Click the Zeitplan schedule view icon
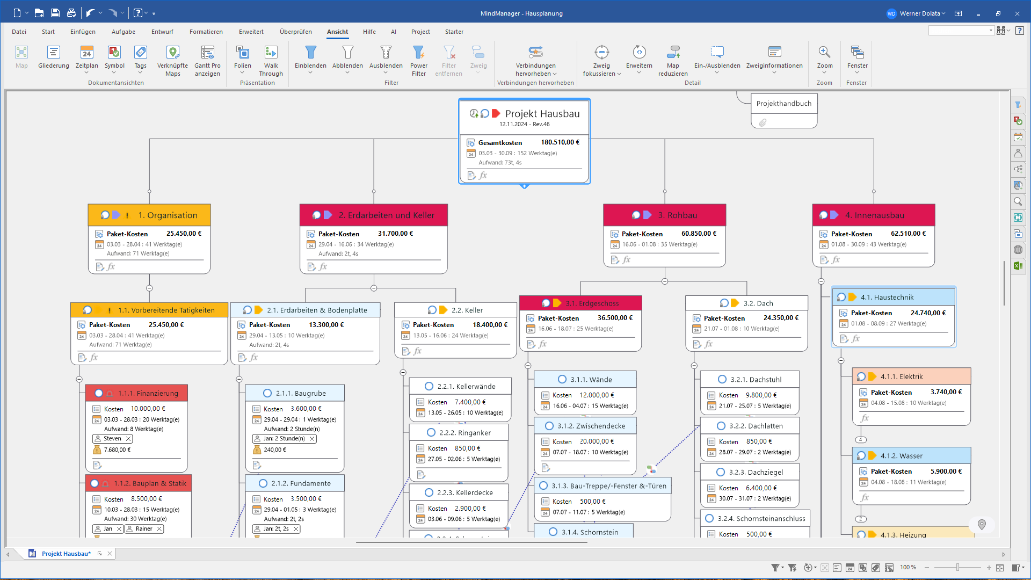 pos(86,53)
